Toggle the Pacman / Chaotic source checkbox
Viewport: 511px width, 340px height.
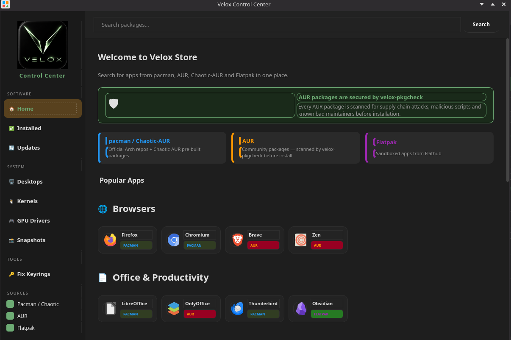pos(10,304)
